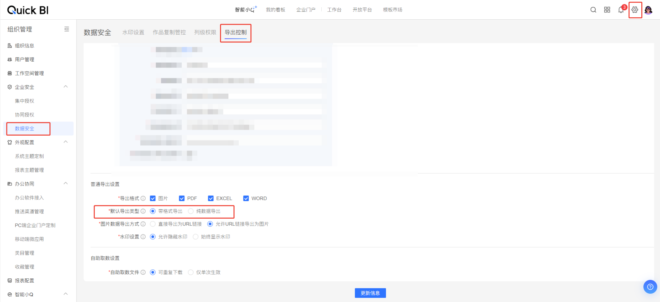Open 工作台 in top navigation
The image size is (660, 302).
click(x=334, y=10)
